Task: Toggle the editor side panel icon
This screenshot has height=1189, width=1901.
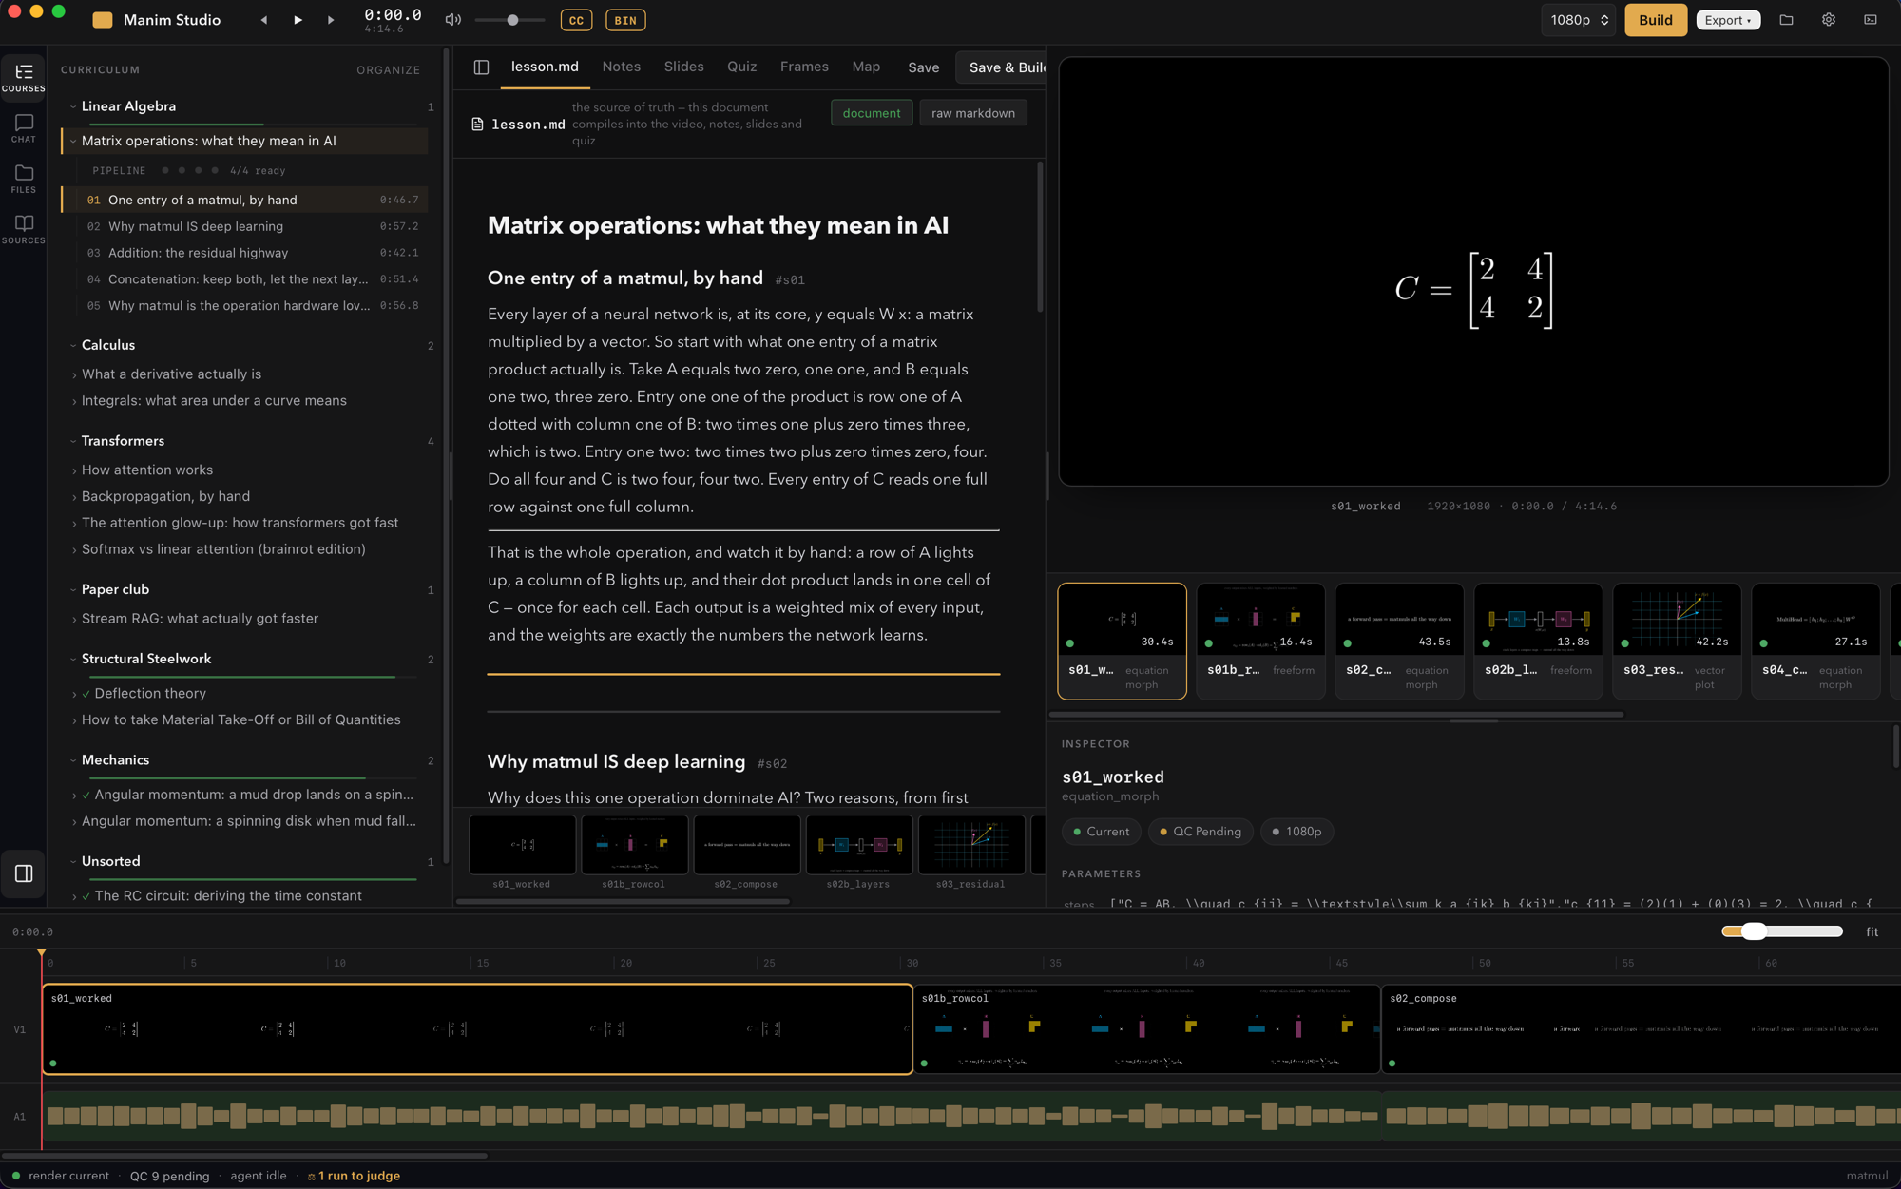Action: (481, 67)
